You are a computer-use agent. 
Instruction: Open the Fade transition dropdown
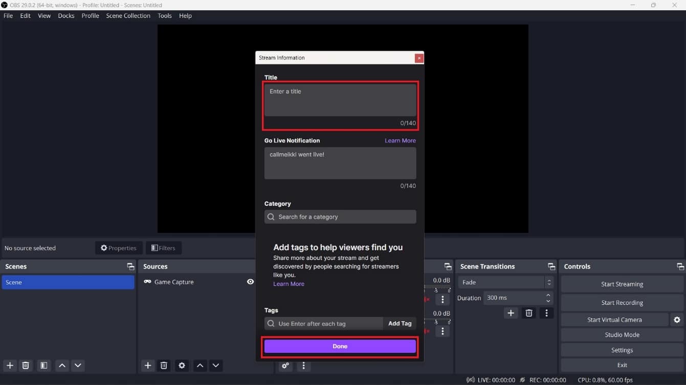click(505, 282)
